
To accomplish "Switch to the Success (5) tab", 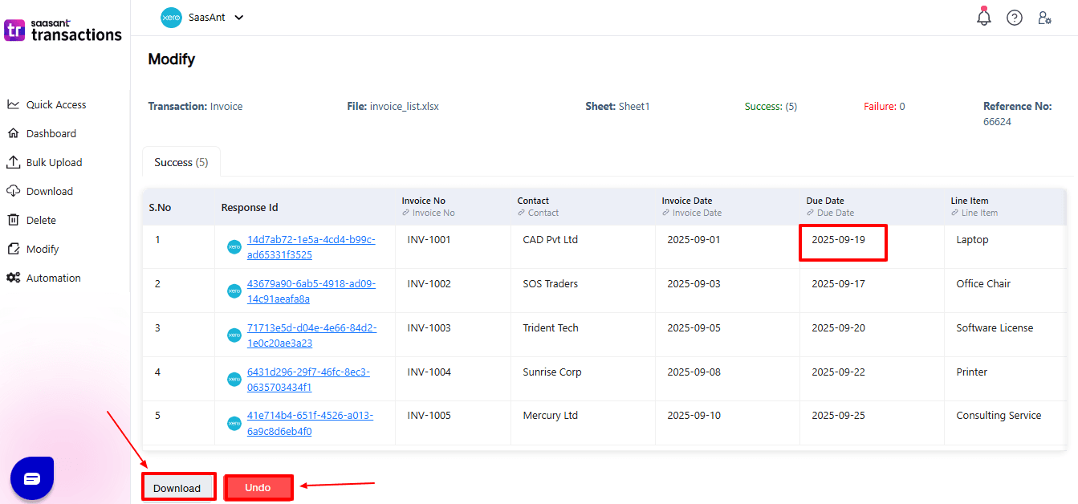I will pyautogui.click(x=181, y=162).
